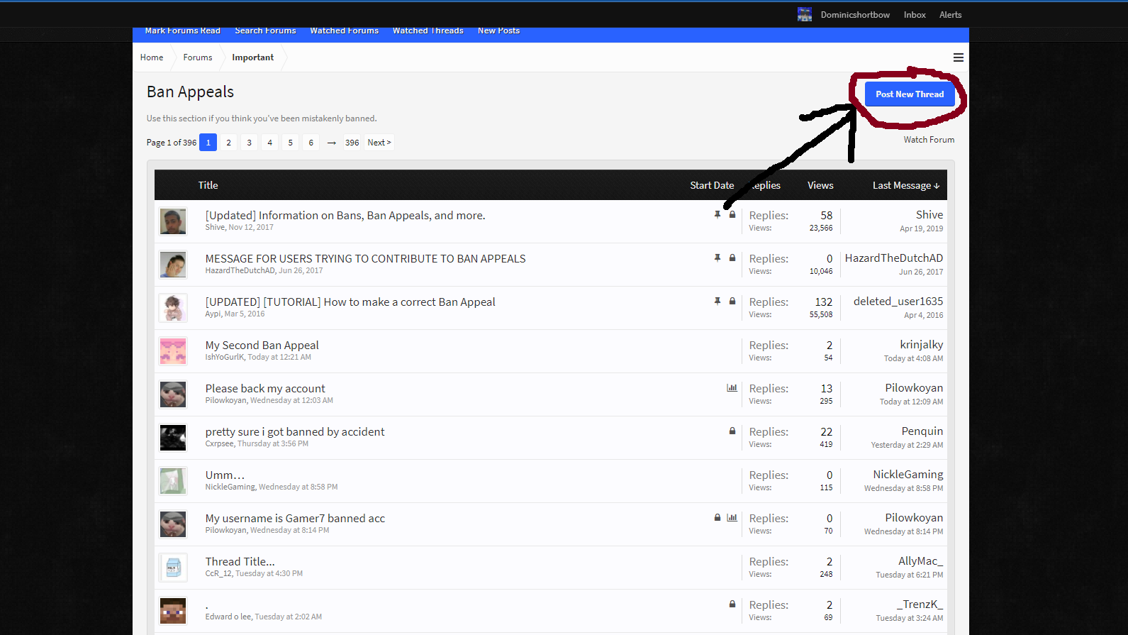1128x635 pixels.
Task: Click Dominicshortbow's avatar in the top bar
Action: (805, 14)
